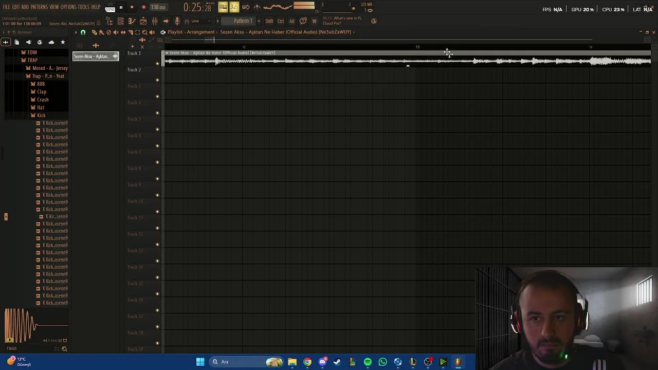Open the playlist options arrow menu
The image size is (658, 370).
[76, 32]
